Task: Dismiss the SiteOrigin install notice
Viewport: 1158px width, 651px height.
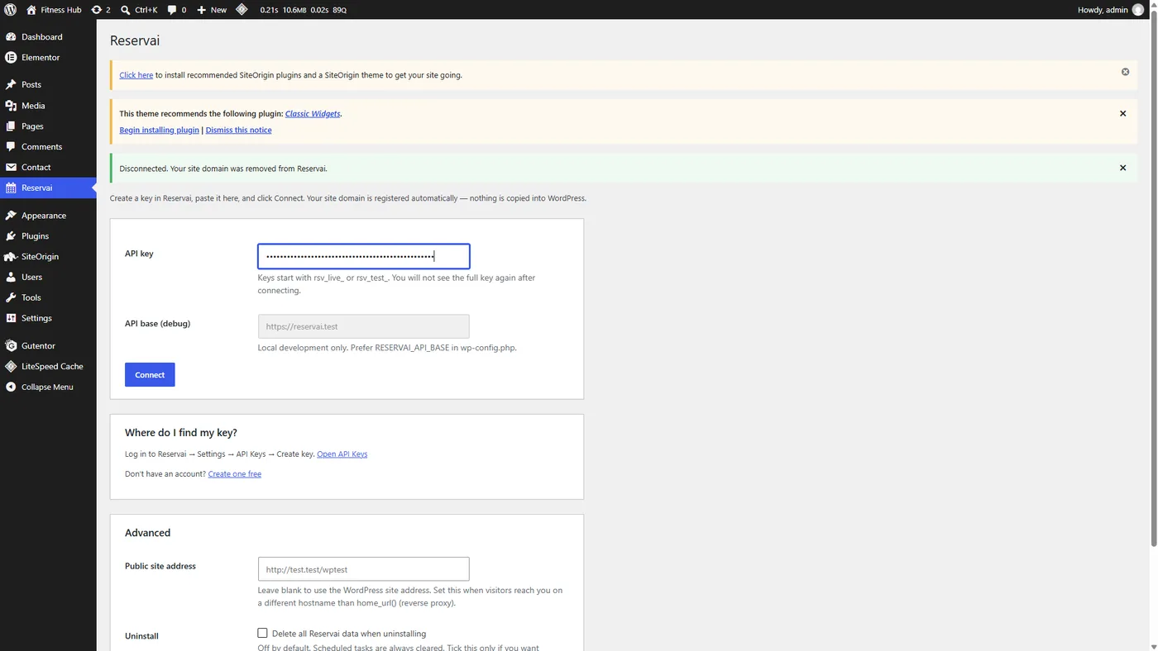Action: 1125,72
